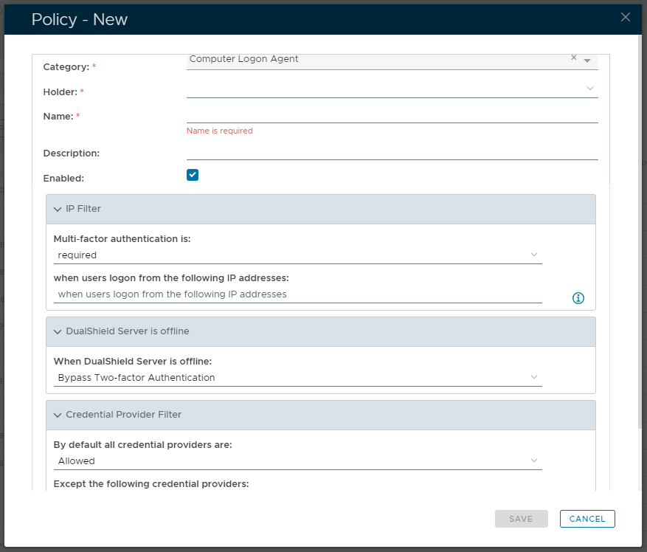Open the credential providers 'Allowed' dropdown
This screenshot has height=552, width=647.
click(x=298, y=460)
